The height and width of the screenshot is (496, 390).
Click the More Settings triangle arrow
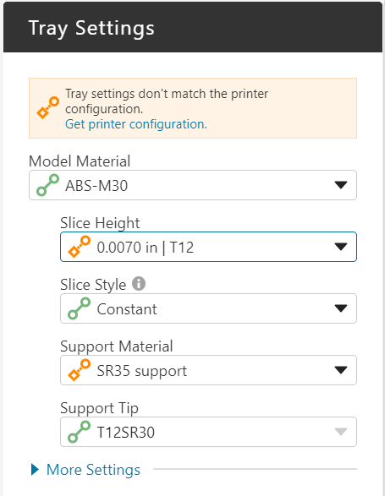point(36,470)
